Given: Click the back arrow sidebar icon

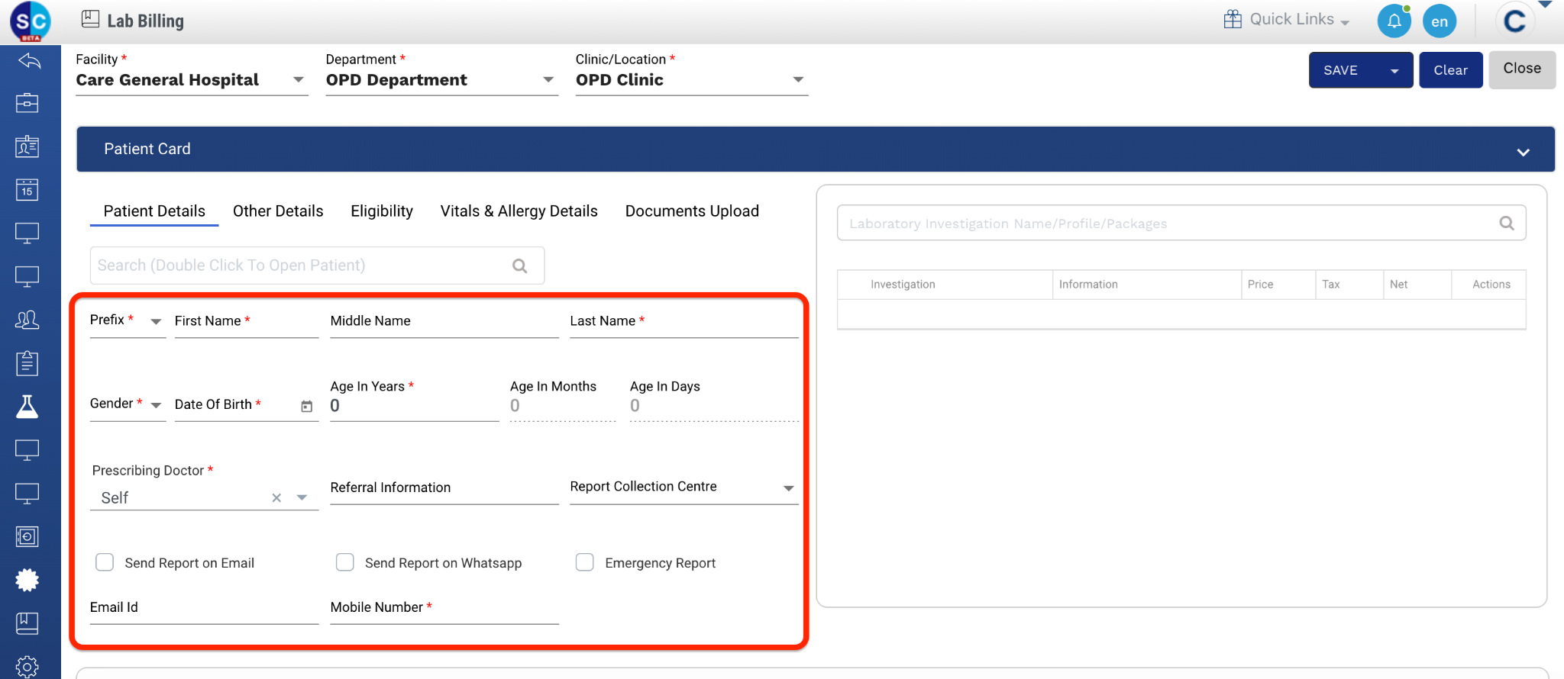Looking at the screenshot, I should pos(29,61).
